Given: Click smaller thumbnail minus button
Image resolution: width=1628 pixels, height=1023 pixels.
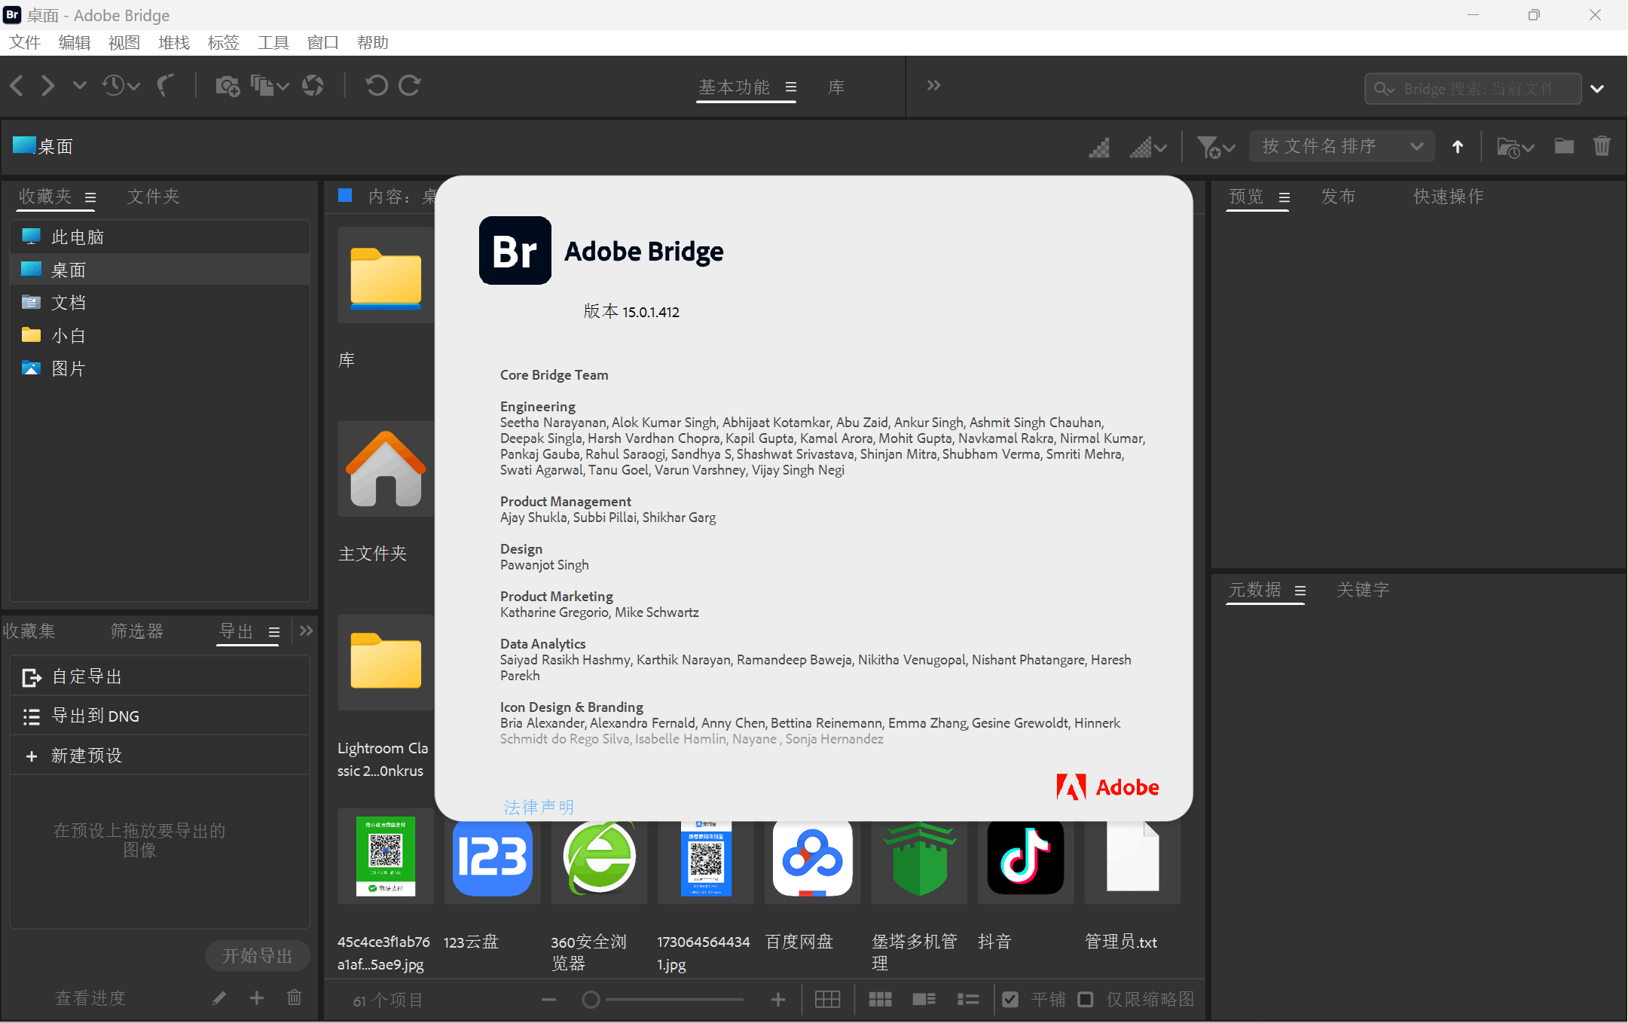Looking at the screenshot, I should (548, 1000).
